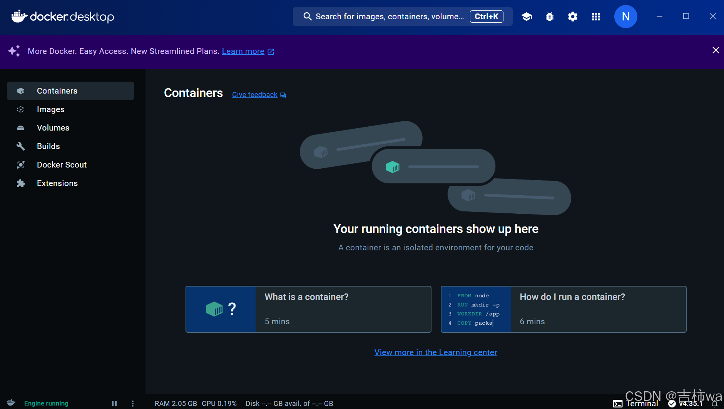
Task: Select Volumes in the sidebar
Action: tap(70, 128)
